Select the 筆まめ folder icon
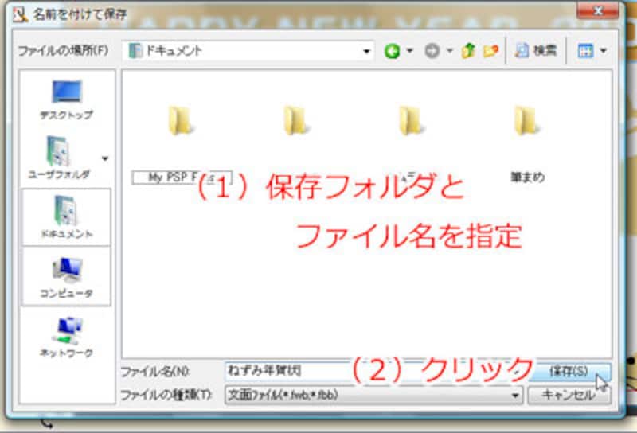This screenshot has height=433, width=637. [x=526, y=121]
